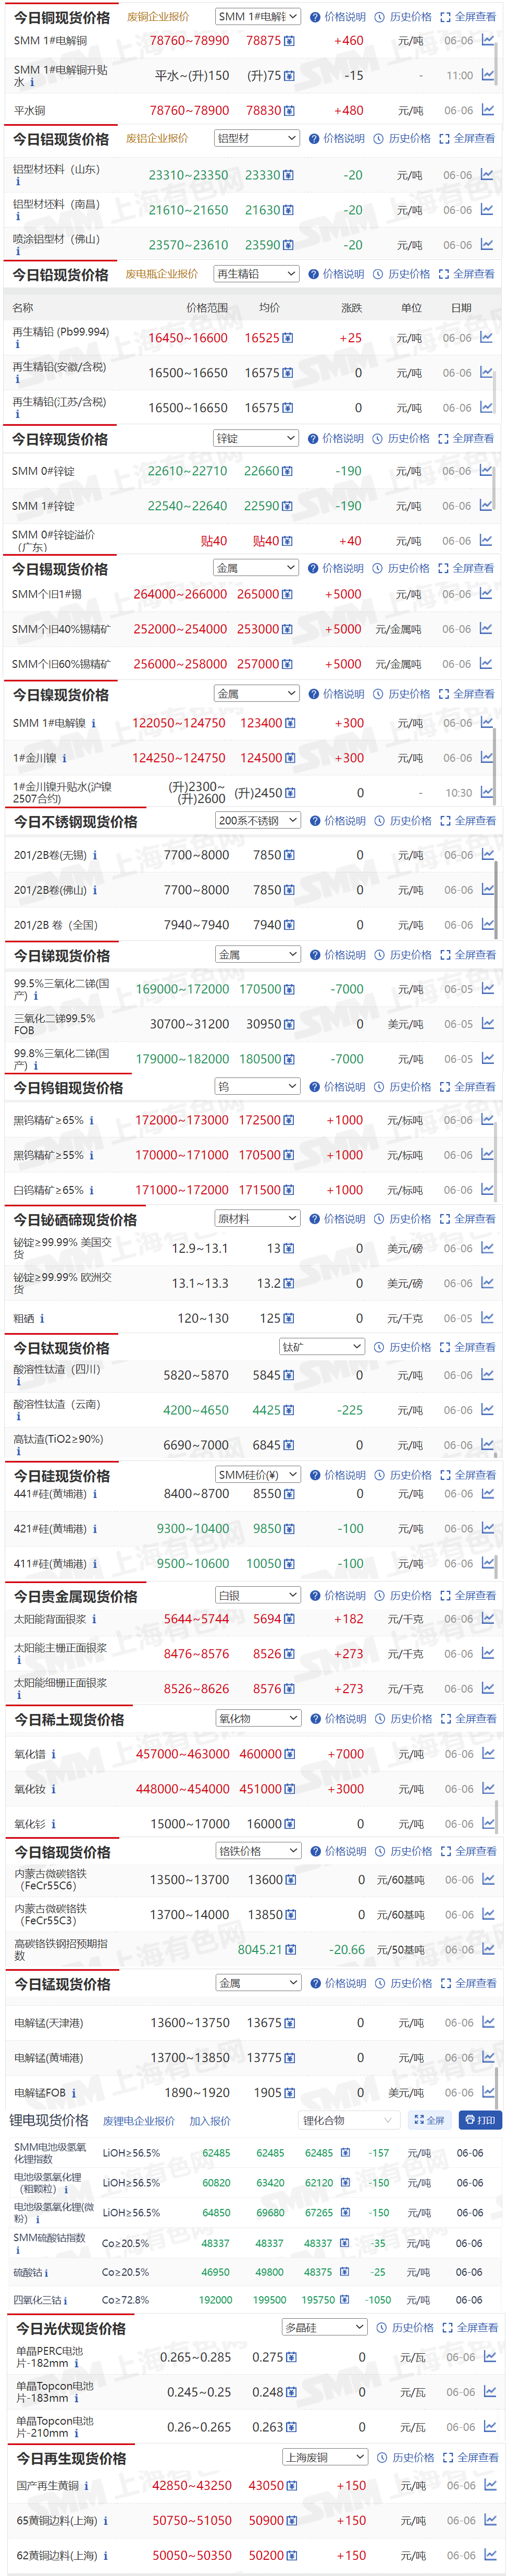
Task: Click info icon next to 氧化钕
Action: [53, 1789]
